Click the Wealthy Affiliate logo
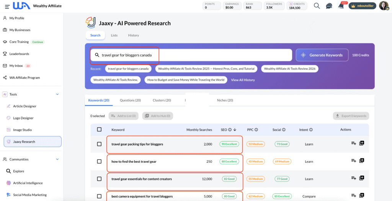This screenshot has width=392, height=201. point(21,6)
